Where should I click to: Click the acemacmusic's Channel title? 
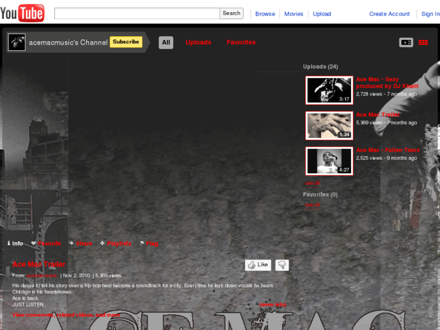(68, 42)
